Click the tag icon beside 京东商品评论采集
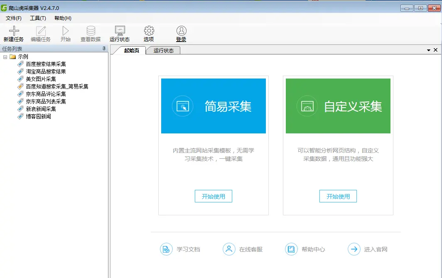442x278 pixels. (x=21, y=94)
